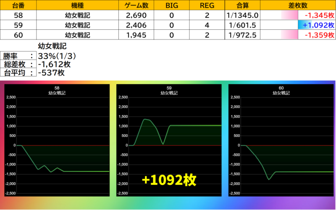Select machine number 59 cell
The height and width of the screenshot is (210, 336).
point(18,25)
